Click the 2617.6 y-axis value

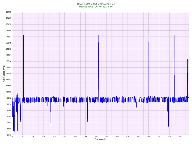point(9,24)
